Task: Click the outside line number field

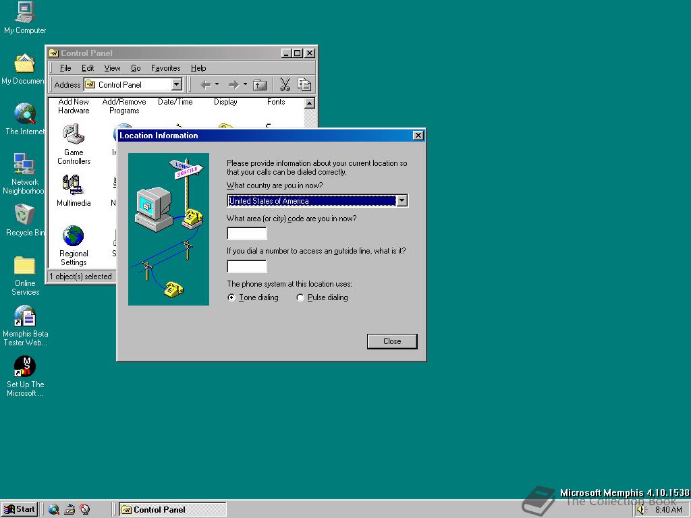Action: [x=247, y=266]
